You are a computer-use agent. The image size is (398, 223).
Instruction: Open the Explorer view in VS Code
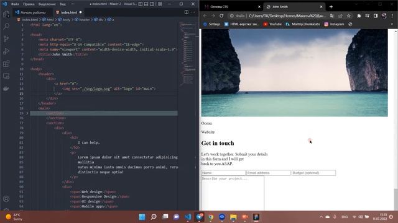[6, 14]
